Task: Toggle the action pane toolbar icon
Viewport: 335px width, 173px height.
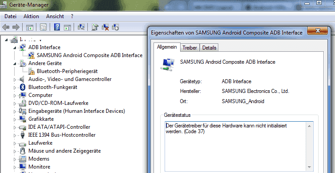Action: coord(67,27)
